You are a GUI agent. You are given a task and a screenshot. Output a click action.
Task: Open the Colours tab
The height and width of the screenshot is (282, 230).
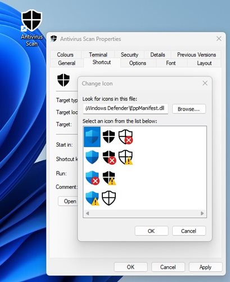65,55
